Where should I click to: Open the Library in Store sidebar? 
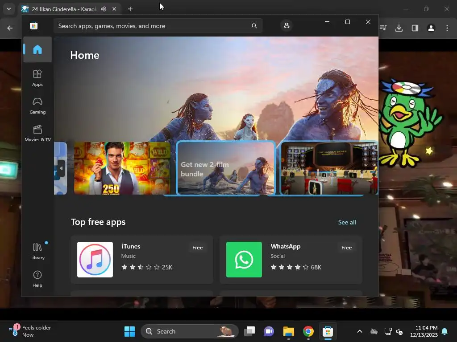point(37,252)
